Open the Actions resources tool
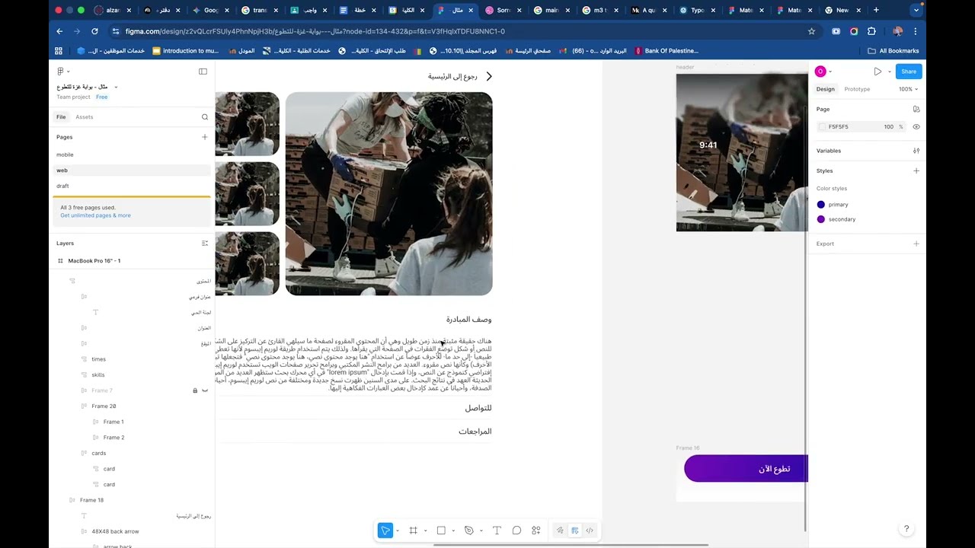 tap(536, 530)
